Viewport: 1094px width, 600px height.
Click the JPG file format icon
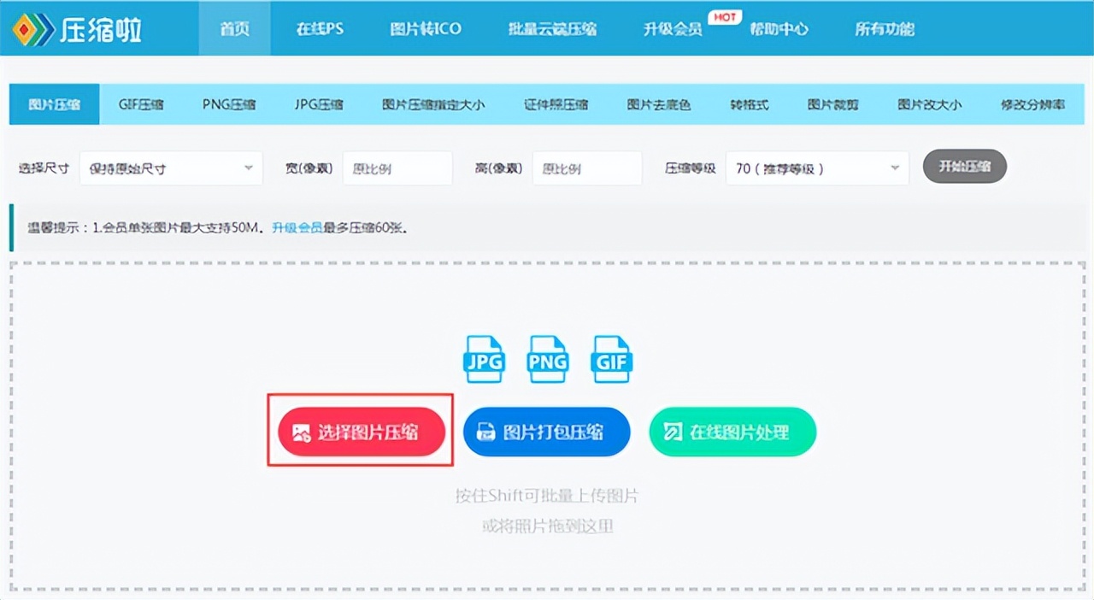click(484, 358)
